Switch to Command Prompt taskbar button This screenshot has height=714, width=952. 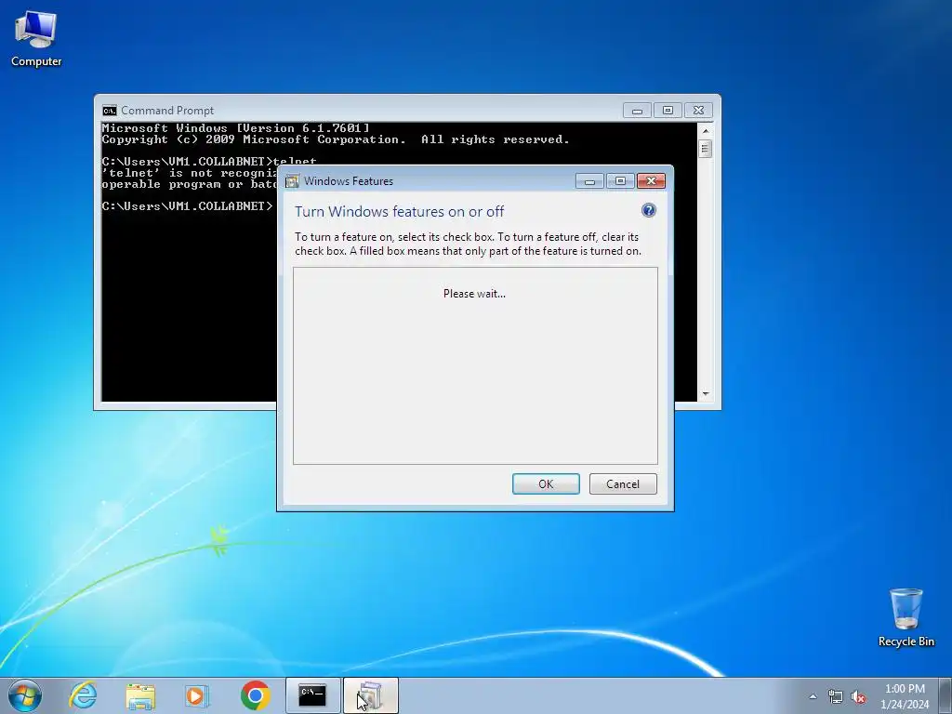(312, 695)
